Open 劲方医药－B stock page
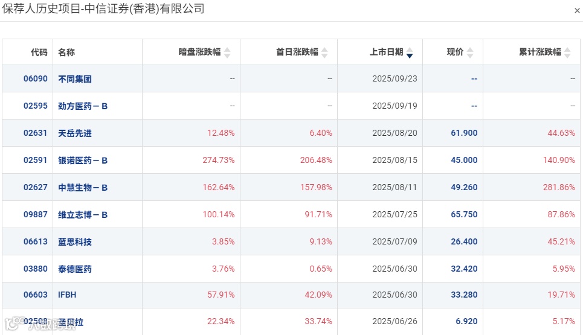Viewport: 583px width, 335px height. (83, 106)
